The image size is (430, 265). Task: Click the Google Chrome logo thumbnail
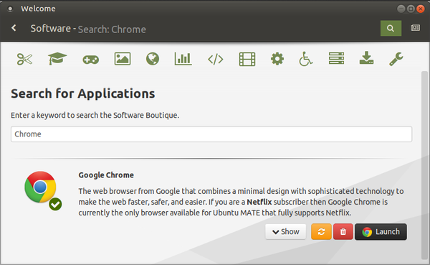coord(41,187)
